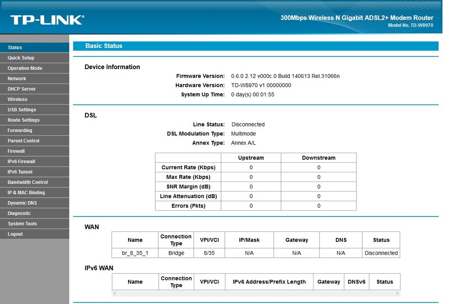Click hardware version TD-W8970 v1 00000000
This screenshot has height=304, width=449.
tap(261, 85)
